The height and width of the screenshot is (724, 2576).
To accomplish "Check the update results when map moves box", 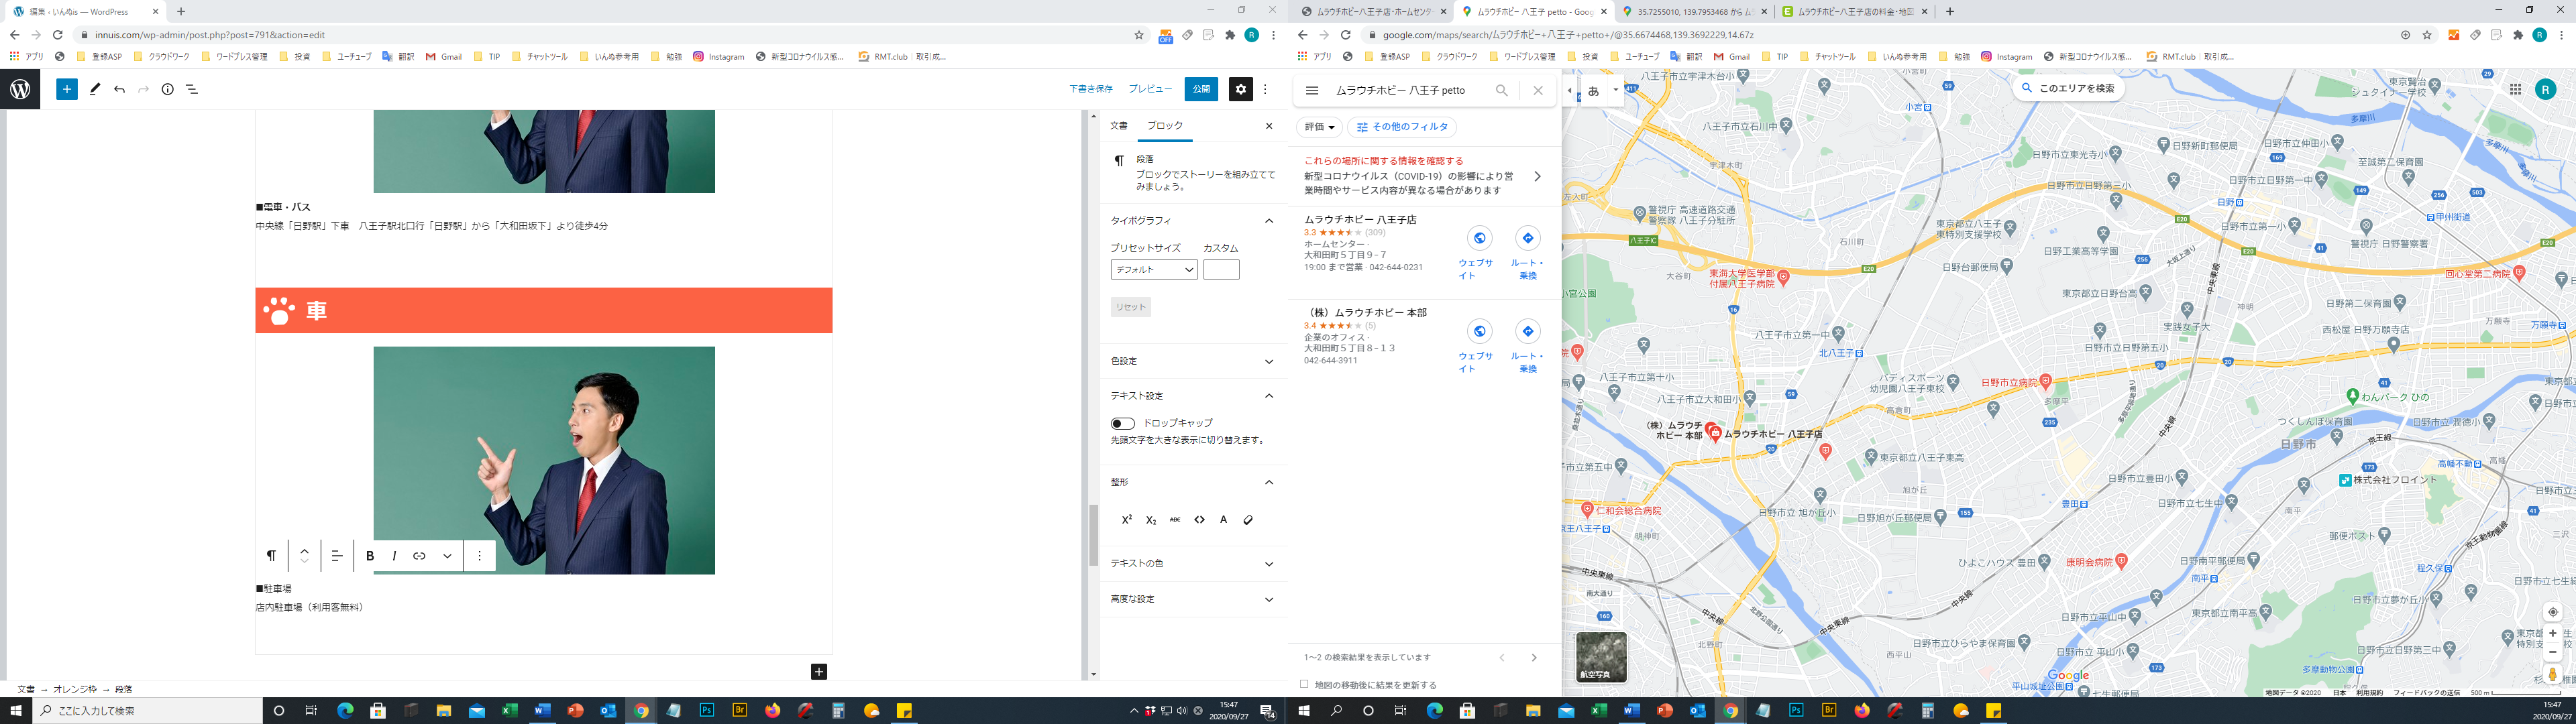I will (x=1304, y=685).
